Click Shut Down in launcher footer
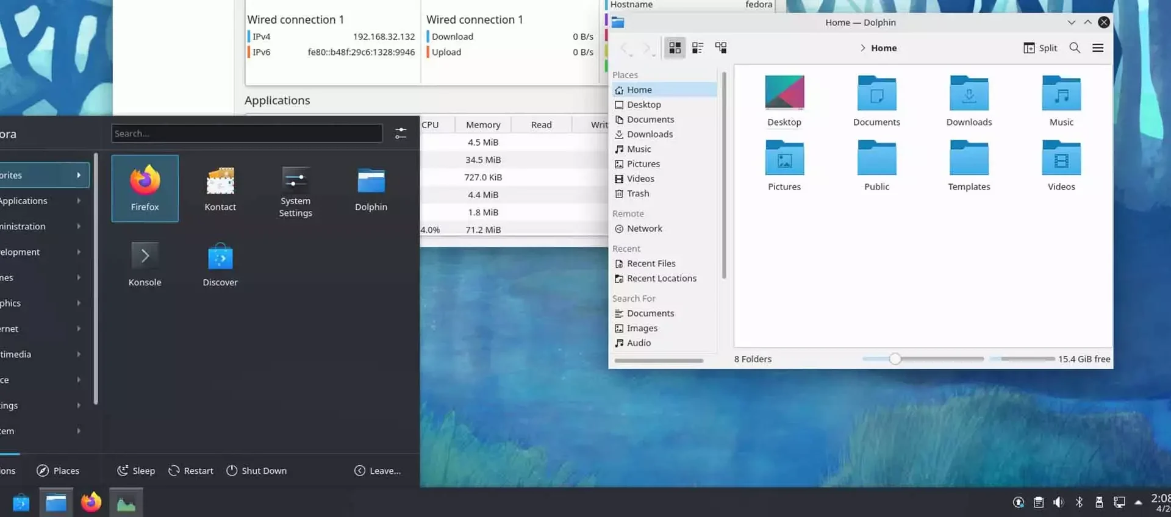 257,471
